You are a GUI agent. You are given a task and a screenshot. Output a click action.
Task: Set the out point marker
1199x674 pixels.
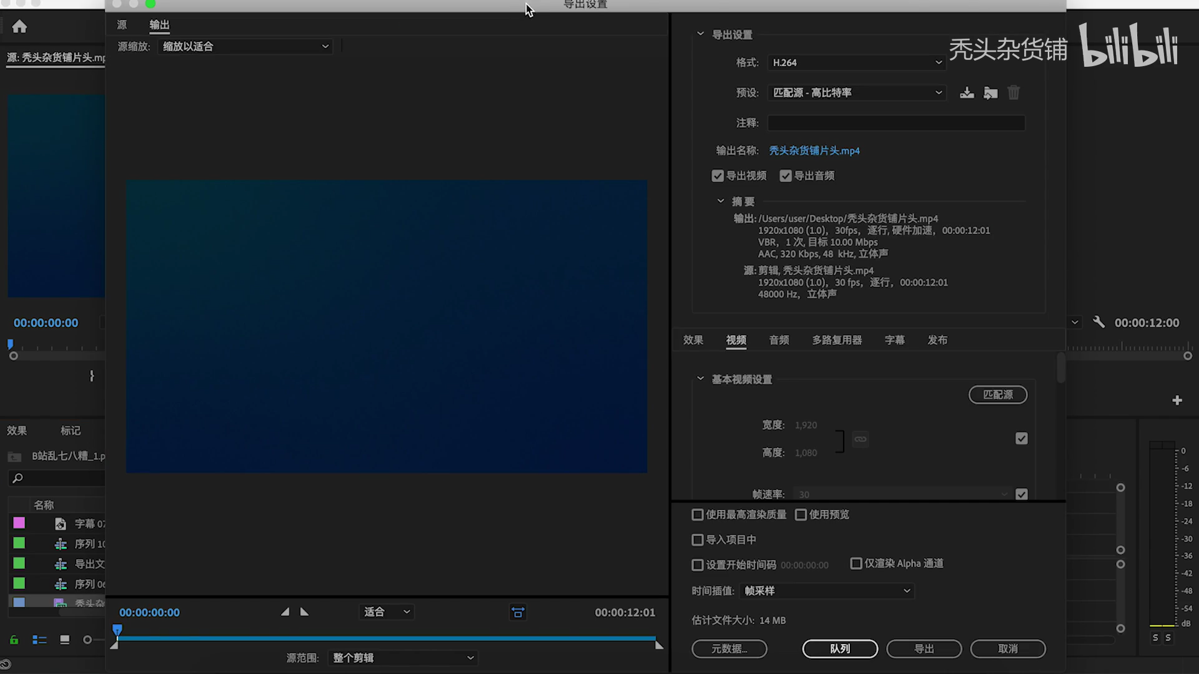(x=305, y=612)
